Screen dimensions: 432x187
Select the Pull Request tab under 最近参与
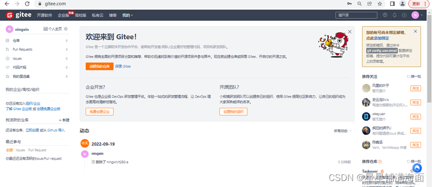(37, 150)
